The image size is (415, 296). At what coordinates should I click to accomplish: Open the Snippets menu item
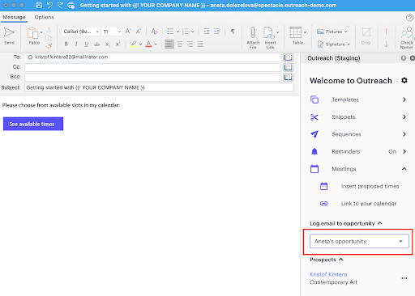(358, 117)
